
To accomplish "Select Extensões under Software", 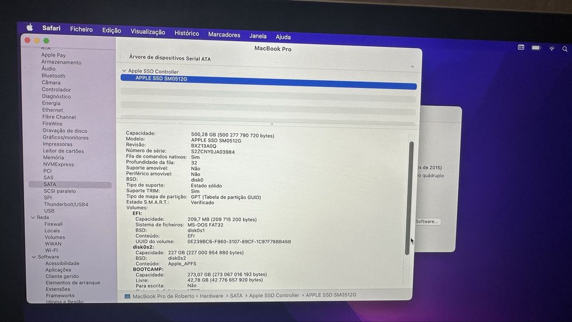I will (58, 289).
